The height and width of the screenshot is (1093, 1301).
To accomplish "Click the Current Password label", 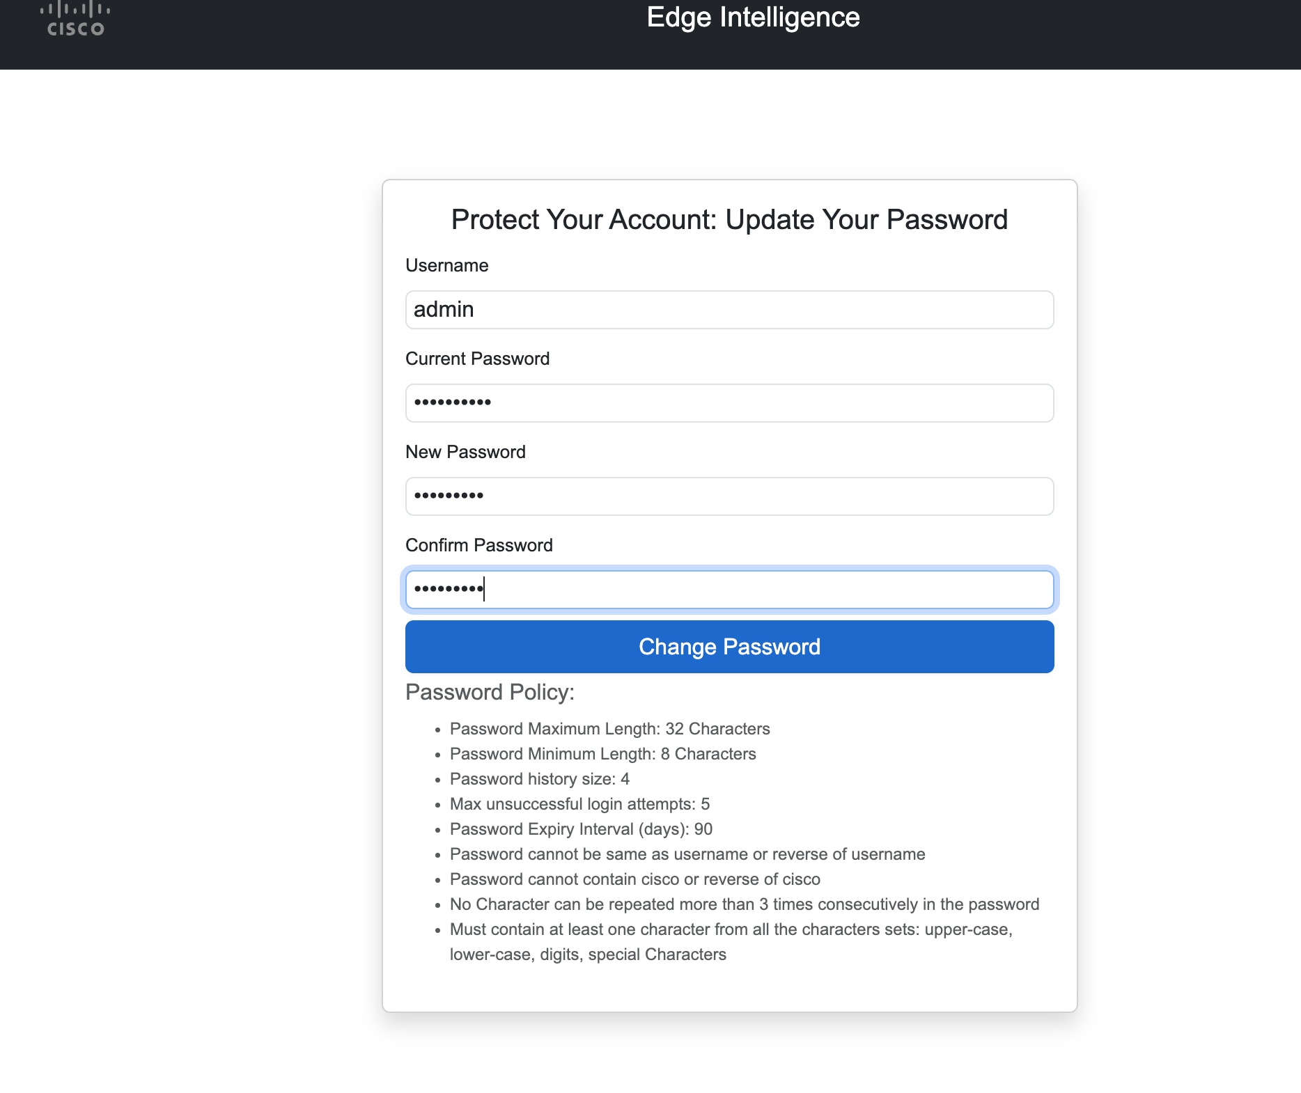I will (477, 359).
